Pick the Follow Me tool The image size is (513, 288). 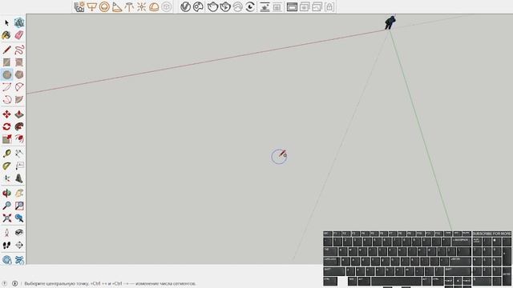point(19,126)
